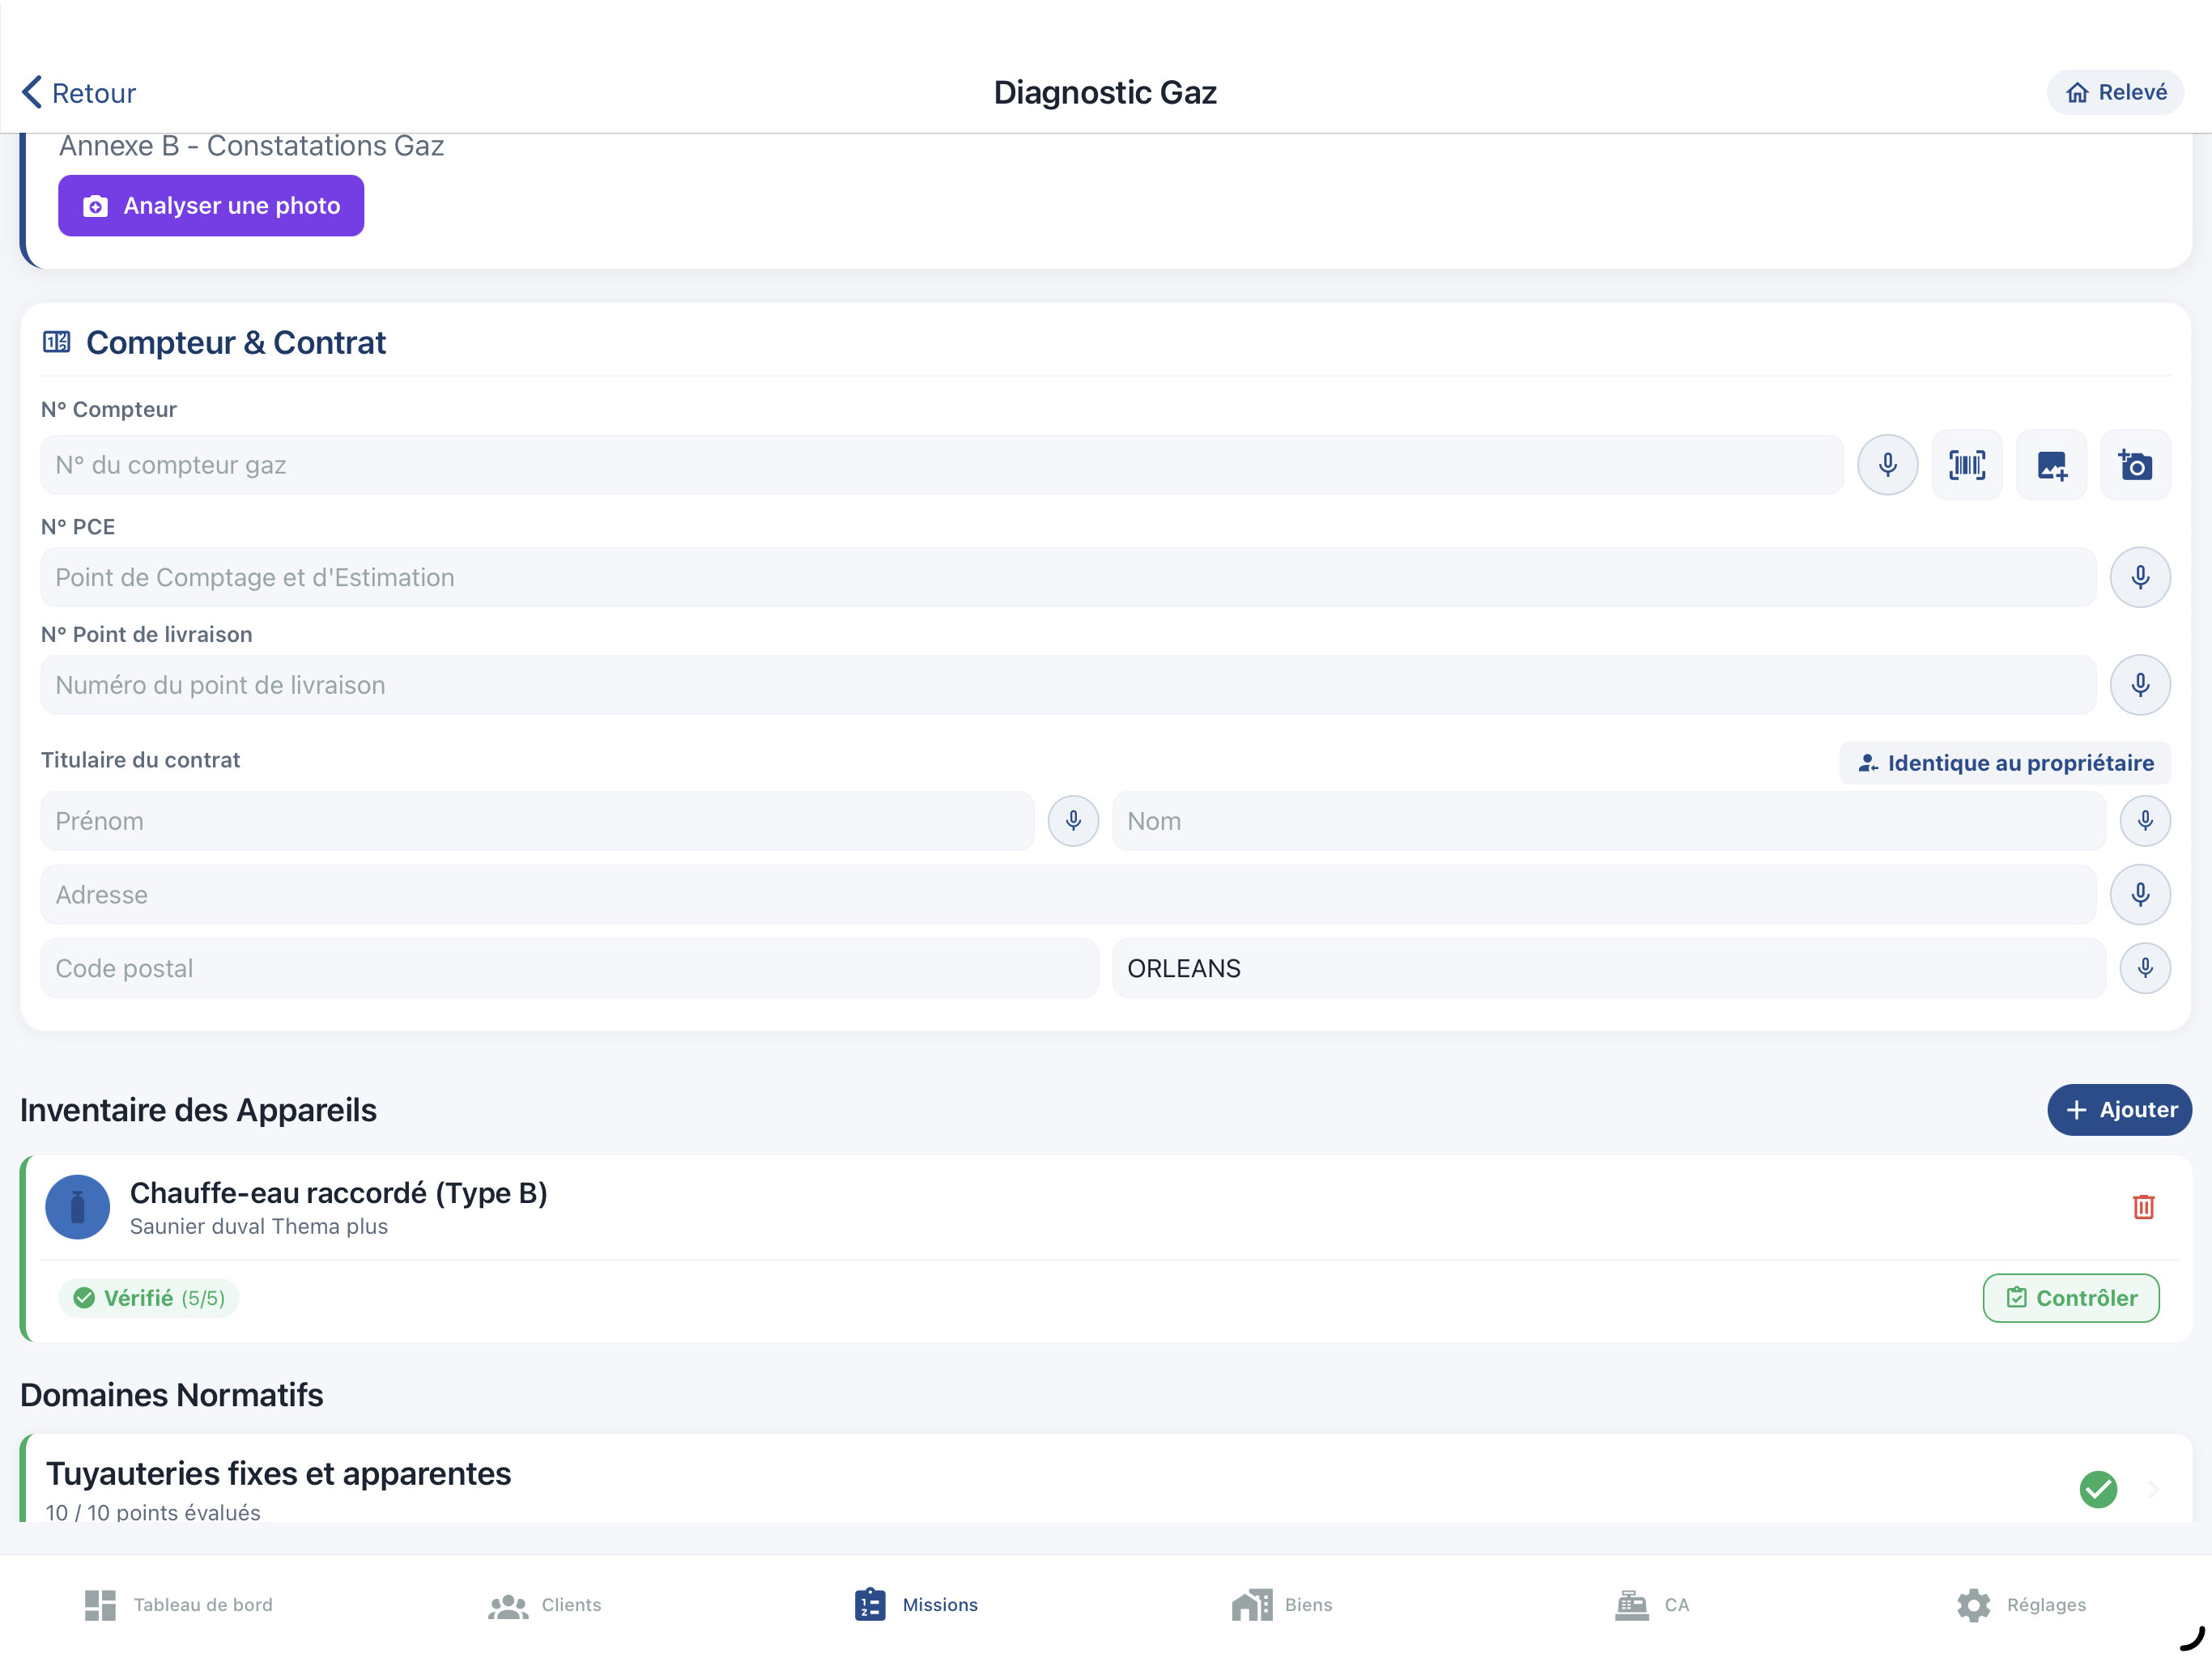This screenshot has height=1658, width=2212.
Task: Open Réglages from the bottom bar
Action: [x=2021, y=1605]
